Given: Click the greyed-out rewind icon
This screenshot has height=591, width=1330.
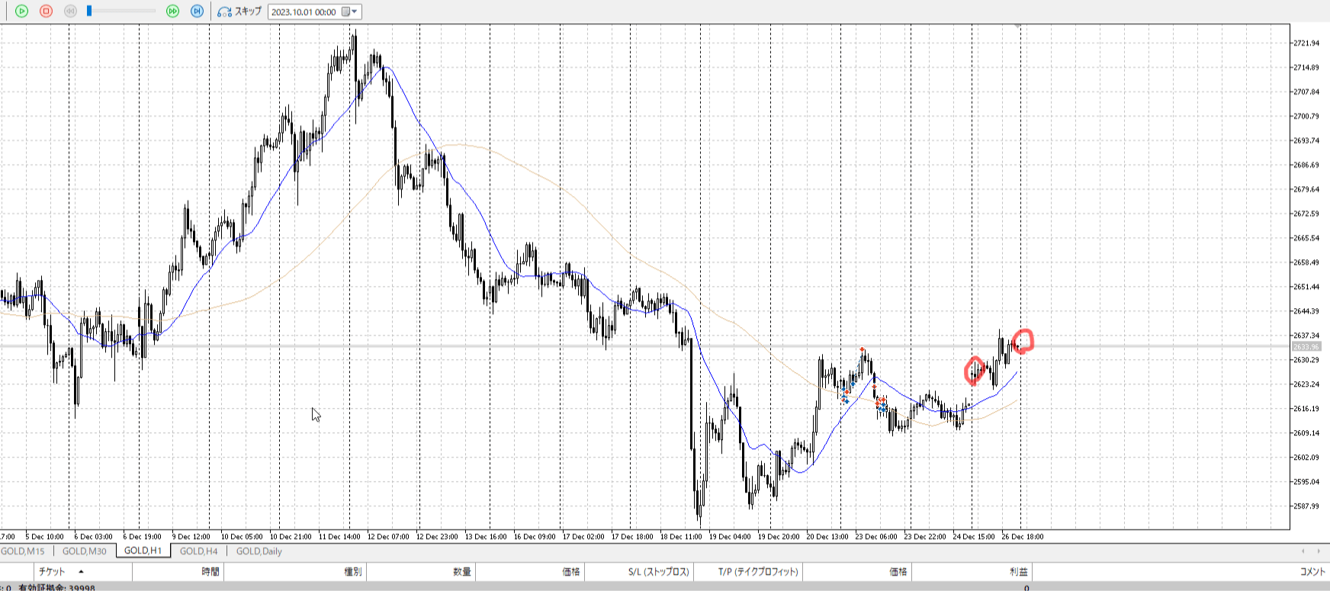Looking at the screenshot, I should click(x=70, y=11).
